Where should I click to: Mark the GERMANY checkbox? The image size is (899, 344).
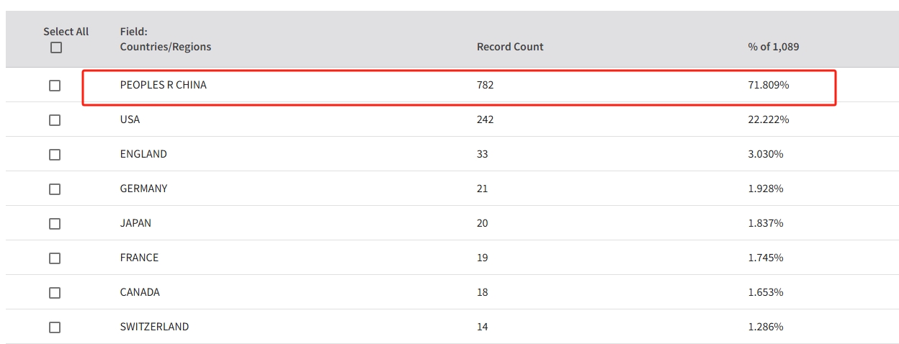point(55,189)
